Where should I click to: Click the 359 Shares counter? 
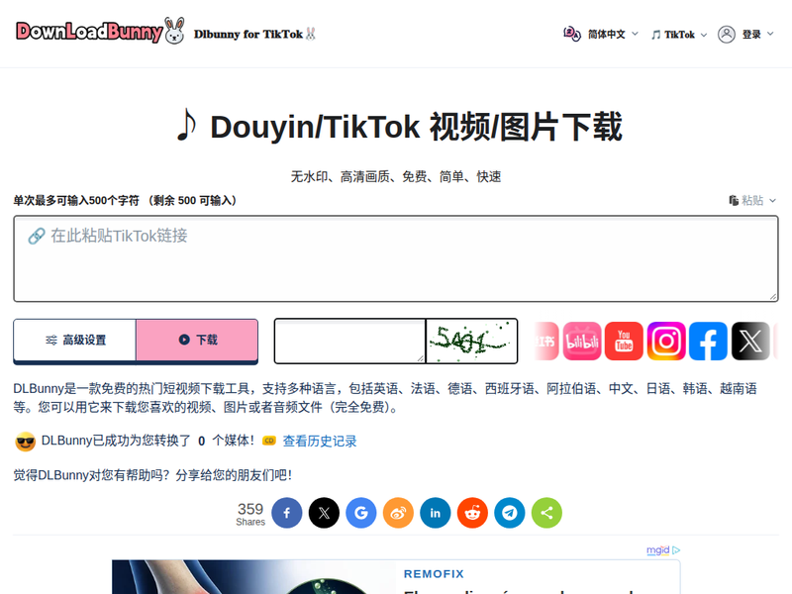click(250, 514)
